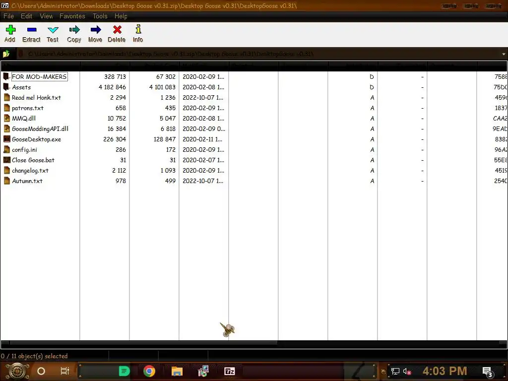The image size is (508, 381).
Task: Select Read me! Honk.txt file icon
Action: pos(7,98)
